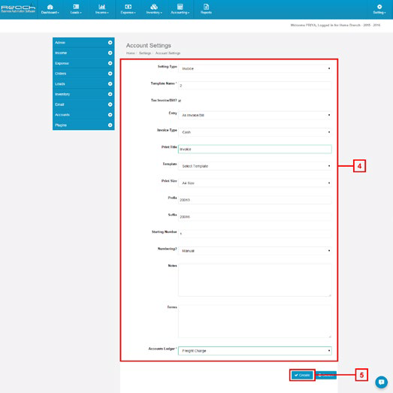Click the Settings breadcrumb link
393x393 pixels.
[145, 53]
